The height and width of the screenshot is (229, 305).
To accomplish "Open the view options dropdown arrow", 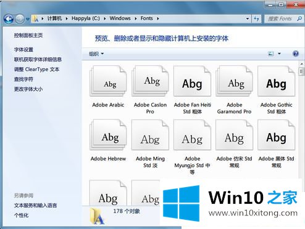I will pos(279,54).
